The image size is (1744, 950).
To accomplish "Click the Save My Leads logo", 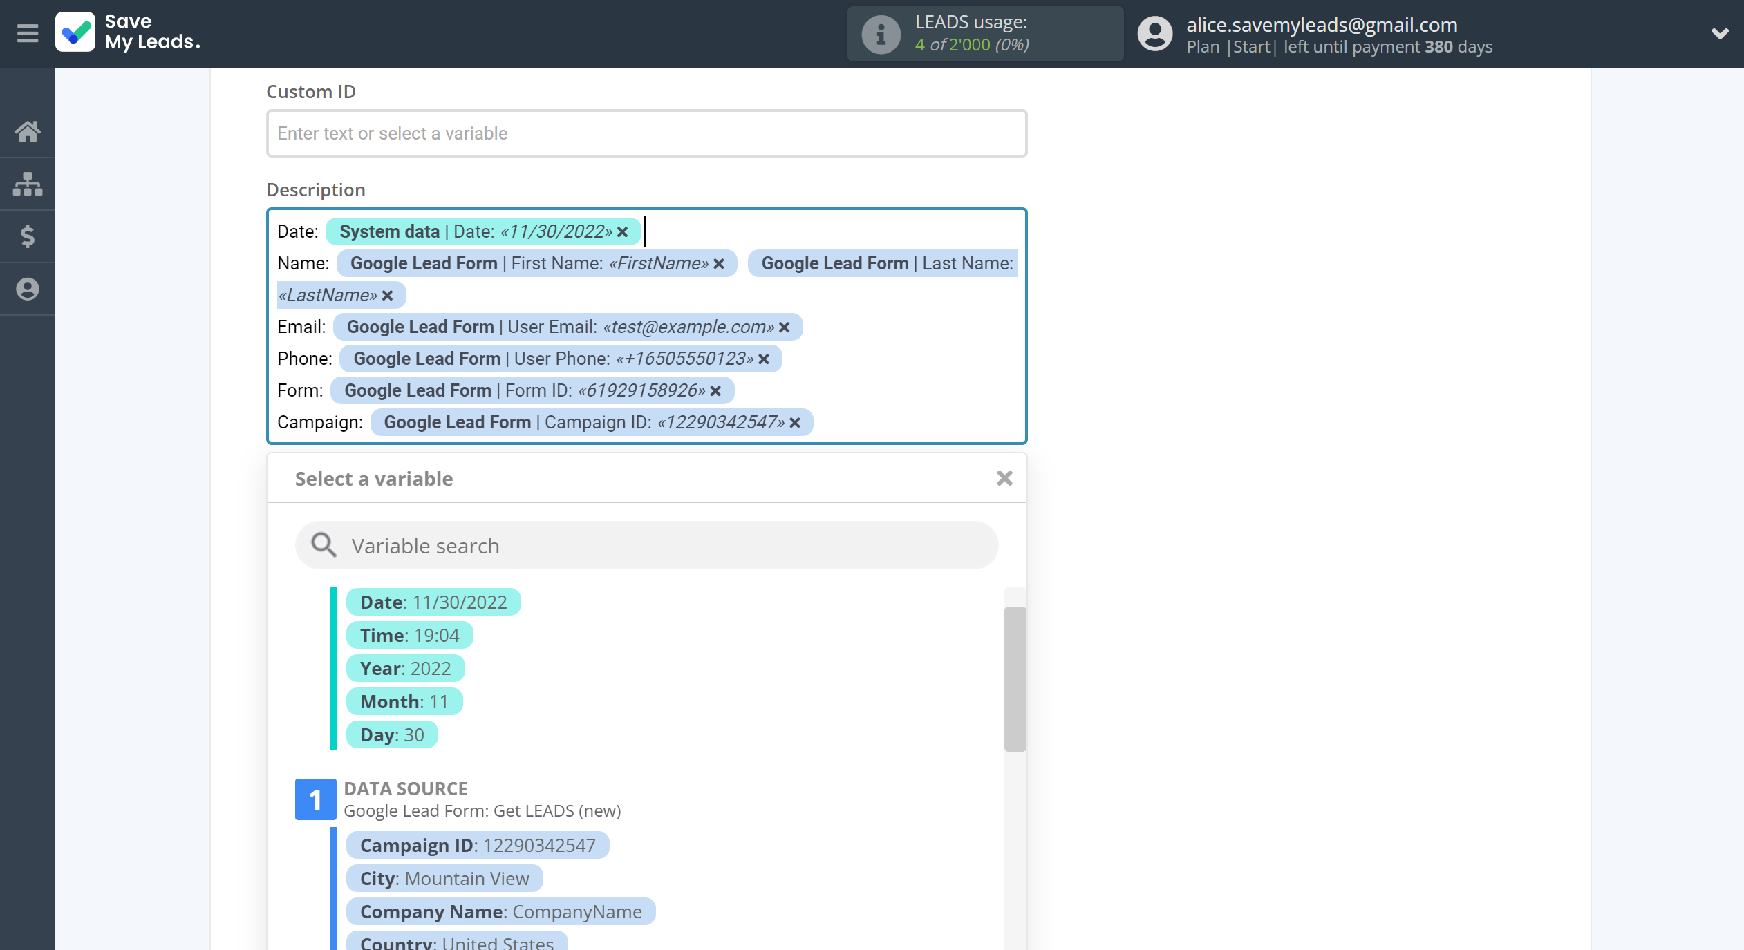I will click(x=128, y=32).
